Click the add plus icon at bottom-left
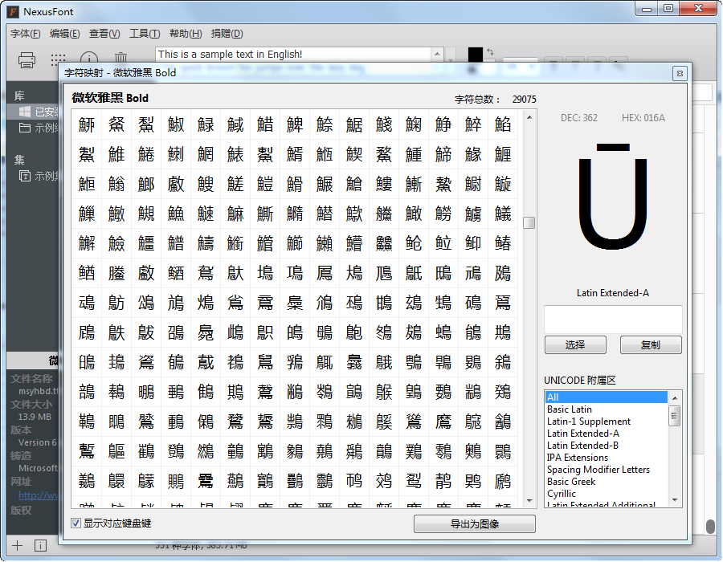The height and width of the screenshot is (562, 723). pos(18,545)
